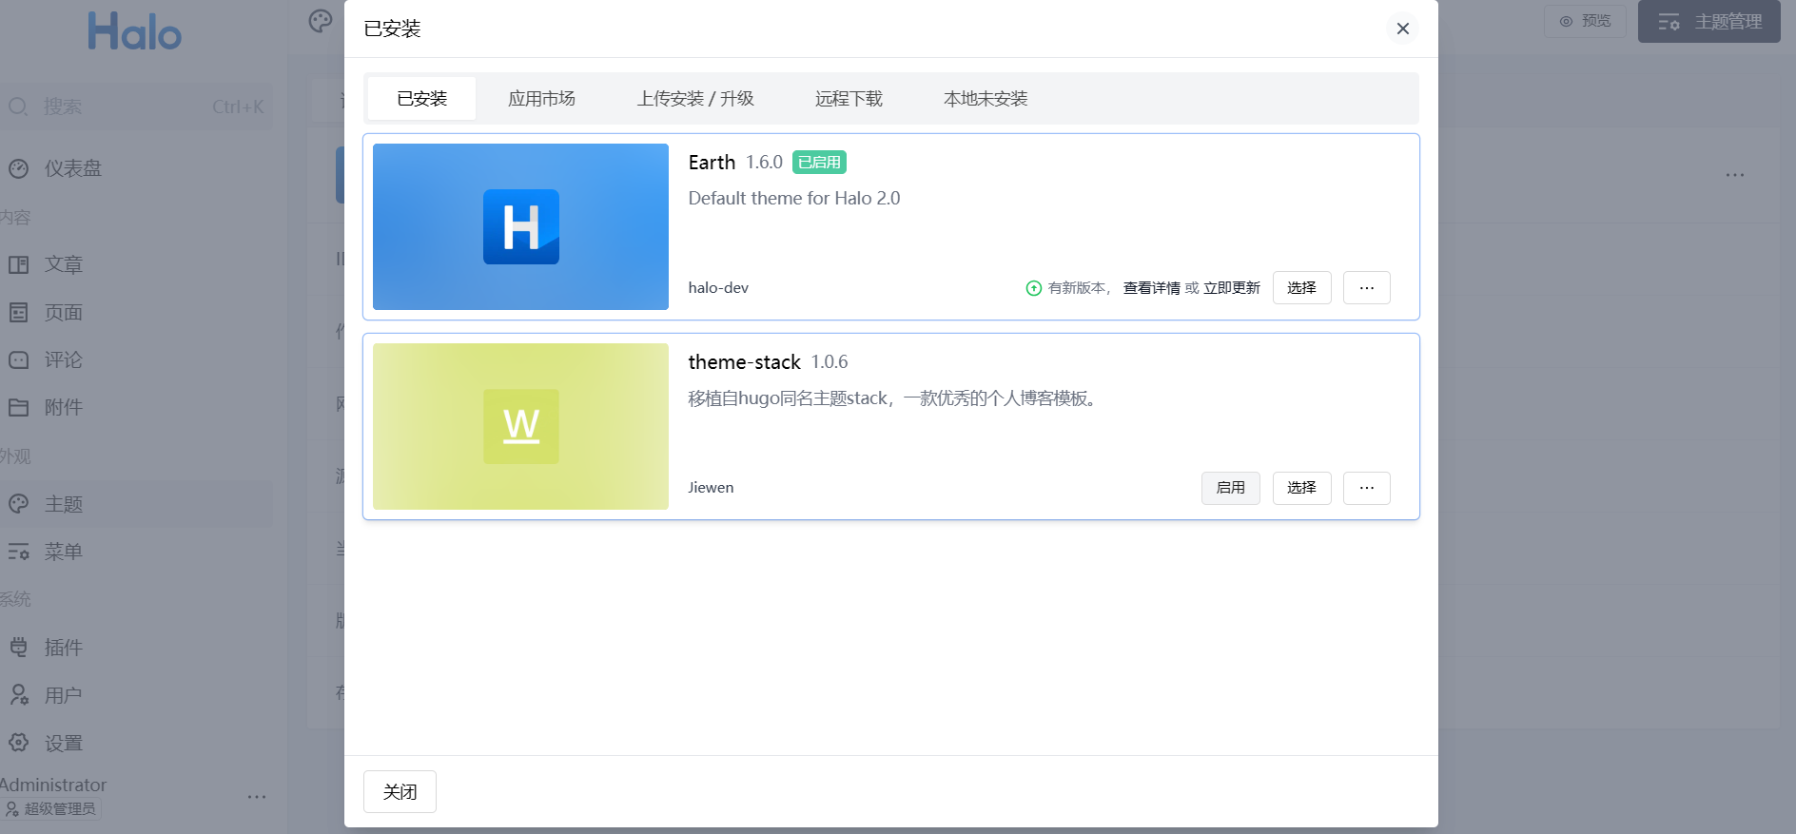Click the 附件 attachments folder icon

[19, 408]
